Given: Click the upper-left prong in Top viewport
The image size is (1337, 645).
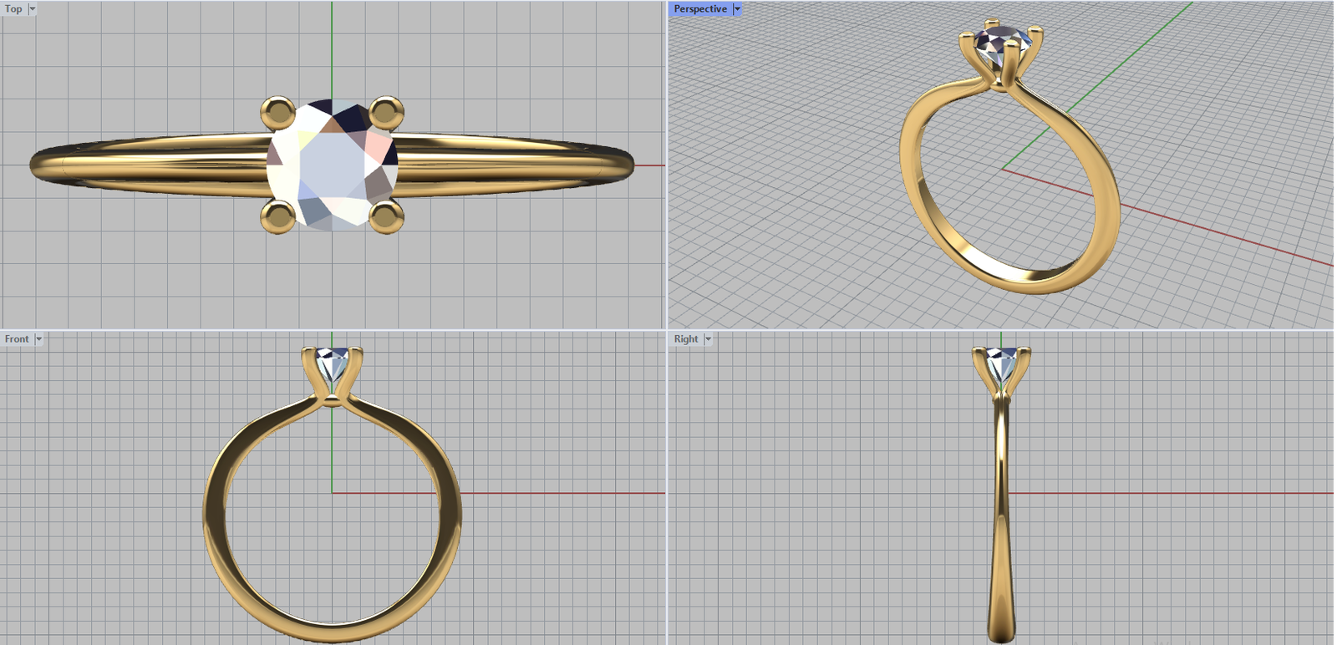Looking at the screenshot, I should [277, 112].
